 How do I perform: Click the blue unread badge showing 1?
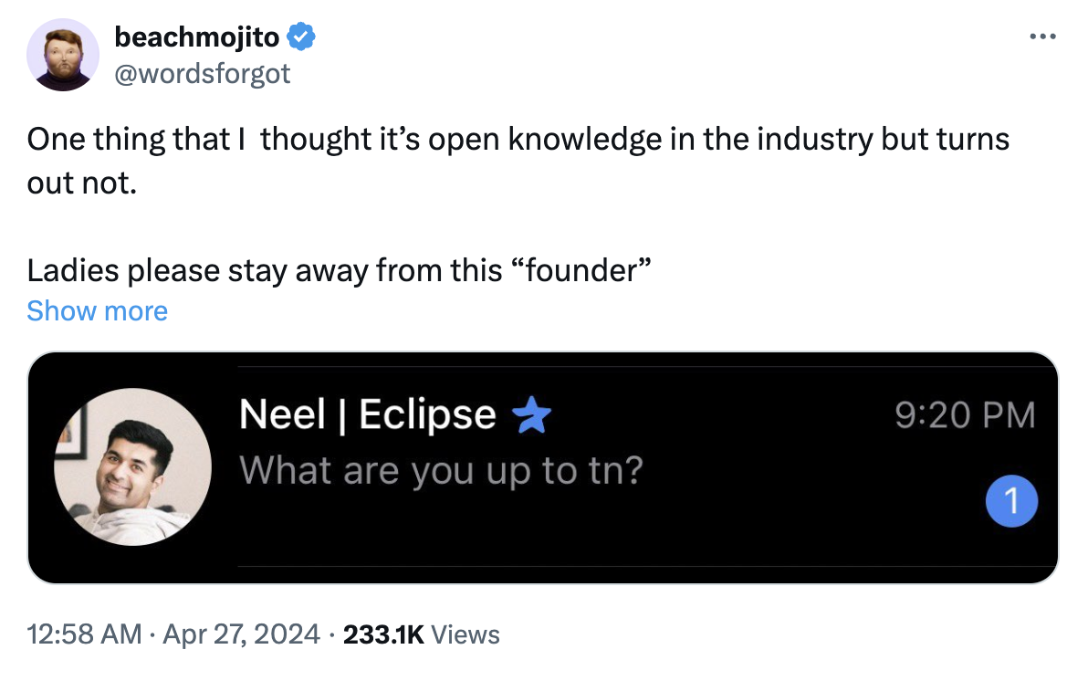pyautogui.click(x=1012, y=501)
